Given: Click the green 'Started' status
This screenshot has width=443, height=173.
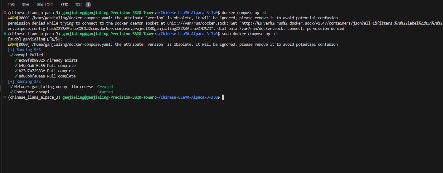Looking at the screenshot, I should (x=105, y=92).
